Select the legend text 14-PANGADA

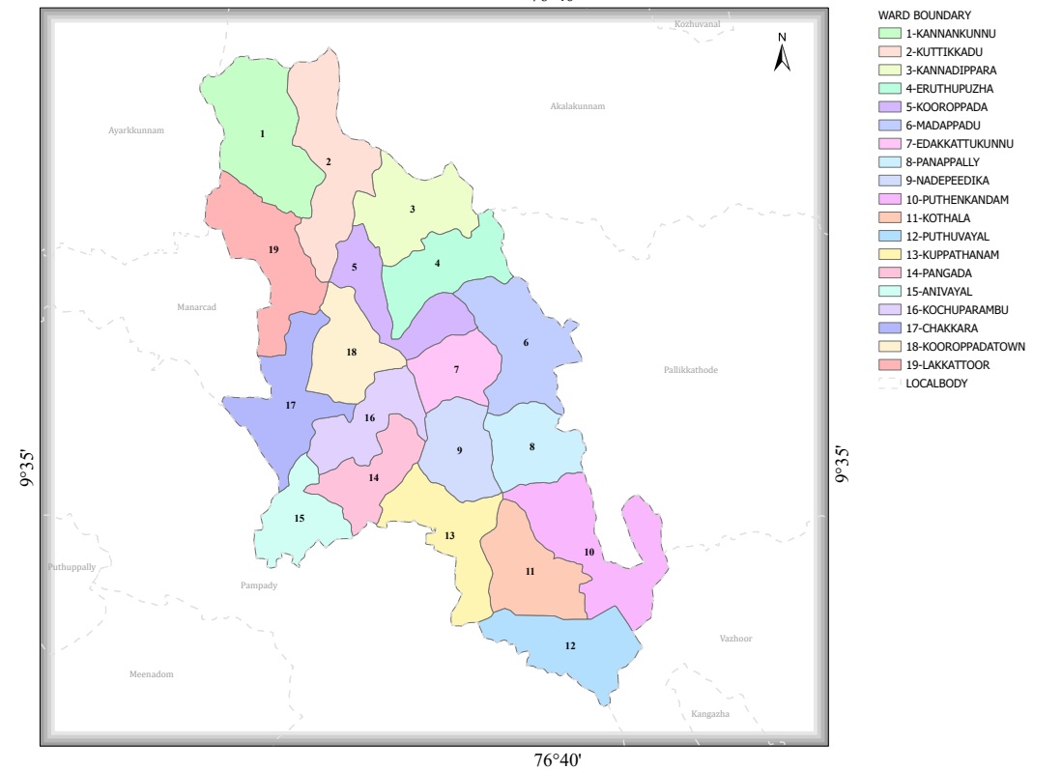[938, 273]
